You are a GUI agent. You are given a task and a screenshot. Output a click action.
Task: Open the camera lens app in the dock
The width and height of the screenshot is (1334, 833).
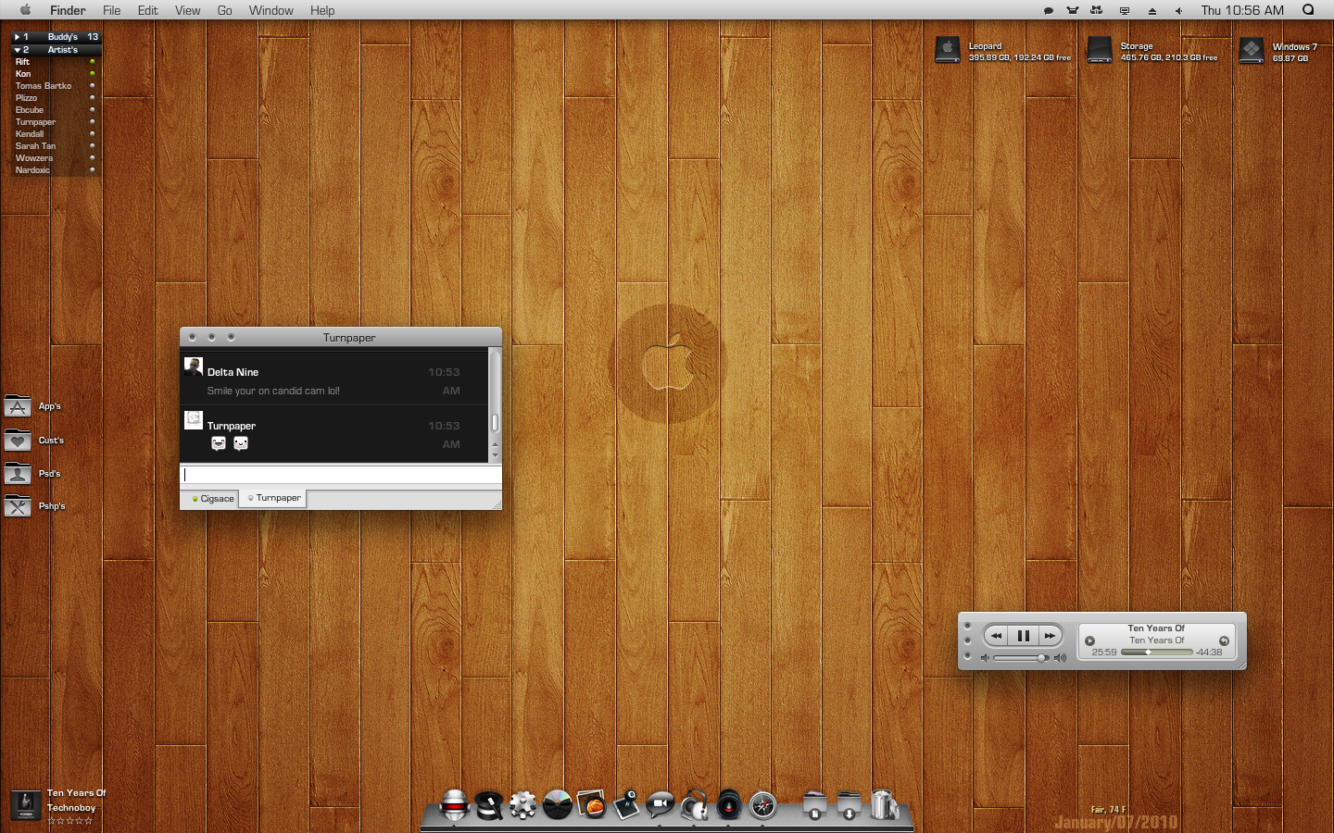[729, 804]
